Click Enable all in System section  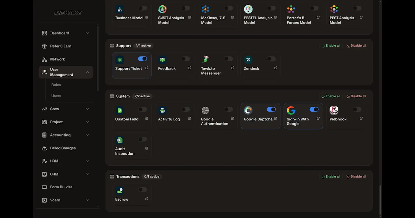(331, 96)
